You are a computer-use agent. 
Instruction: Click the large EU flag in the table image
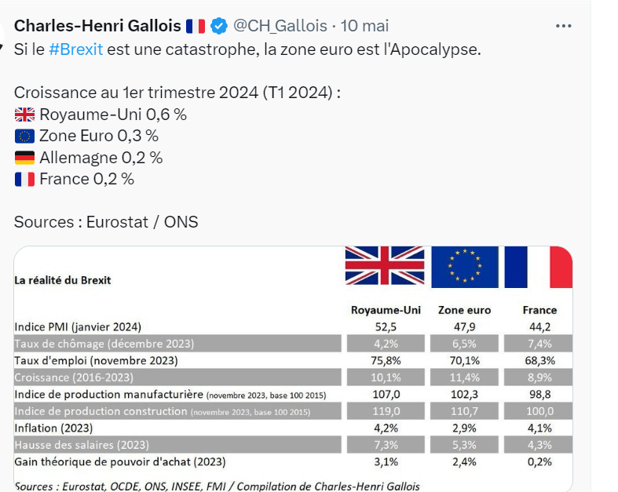[x=465, y=267]
